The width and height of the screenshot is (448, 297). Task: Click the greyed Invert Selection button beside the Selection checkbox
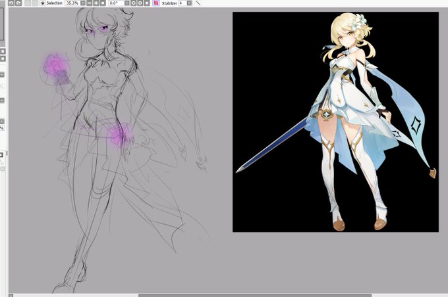[35, 3]
